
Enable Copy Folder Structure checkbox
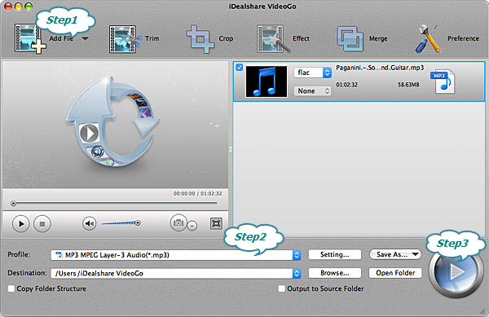(x=11, y=289)
